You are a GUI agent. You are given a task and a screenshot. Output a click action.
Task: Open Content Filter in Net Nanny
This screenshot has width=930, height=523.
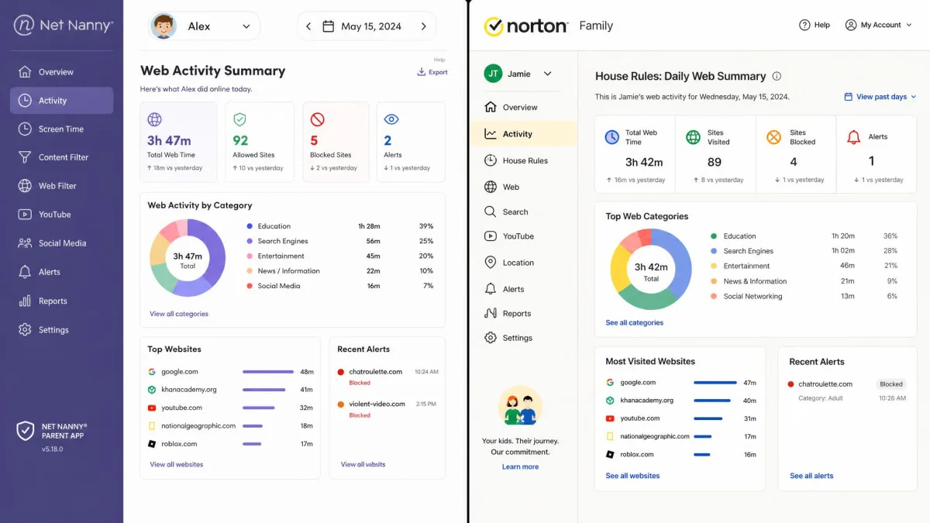[x=61, y=157]
